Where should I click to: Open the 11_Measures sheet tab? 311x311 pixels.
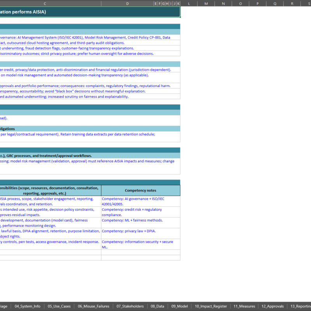[244, 306]
